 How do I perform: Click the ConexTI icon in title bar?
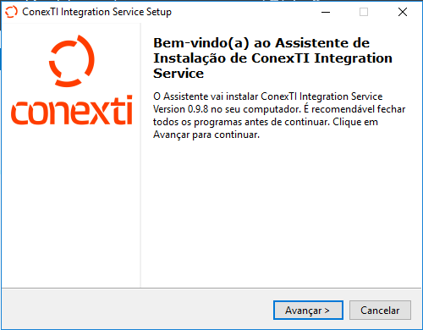[x=11, y=12]
